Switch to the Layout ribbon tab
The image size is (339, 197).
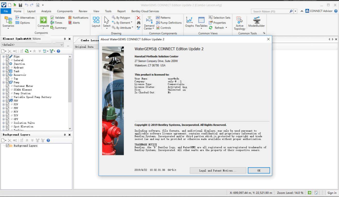[x=31, y=11]
